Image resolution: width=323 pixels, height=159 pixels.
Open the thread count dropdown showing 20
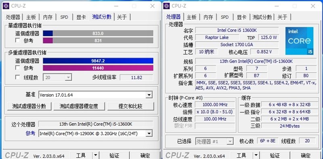pos(68,78)
